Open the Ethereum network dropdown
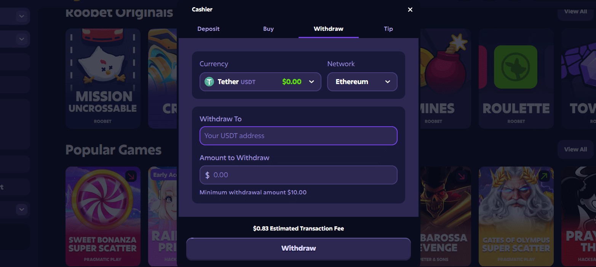Screen dimensions: 596x267 [362, 81]
